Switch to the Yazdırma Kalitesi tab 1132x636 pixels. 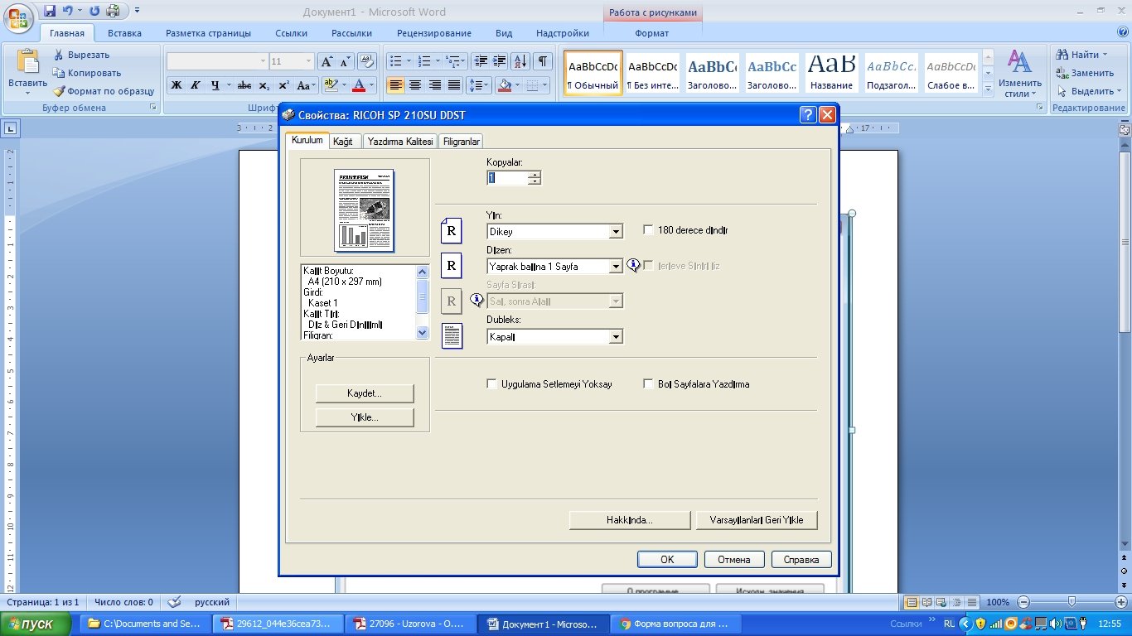coord(400,142)
